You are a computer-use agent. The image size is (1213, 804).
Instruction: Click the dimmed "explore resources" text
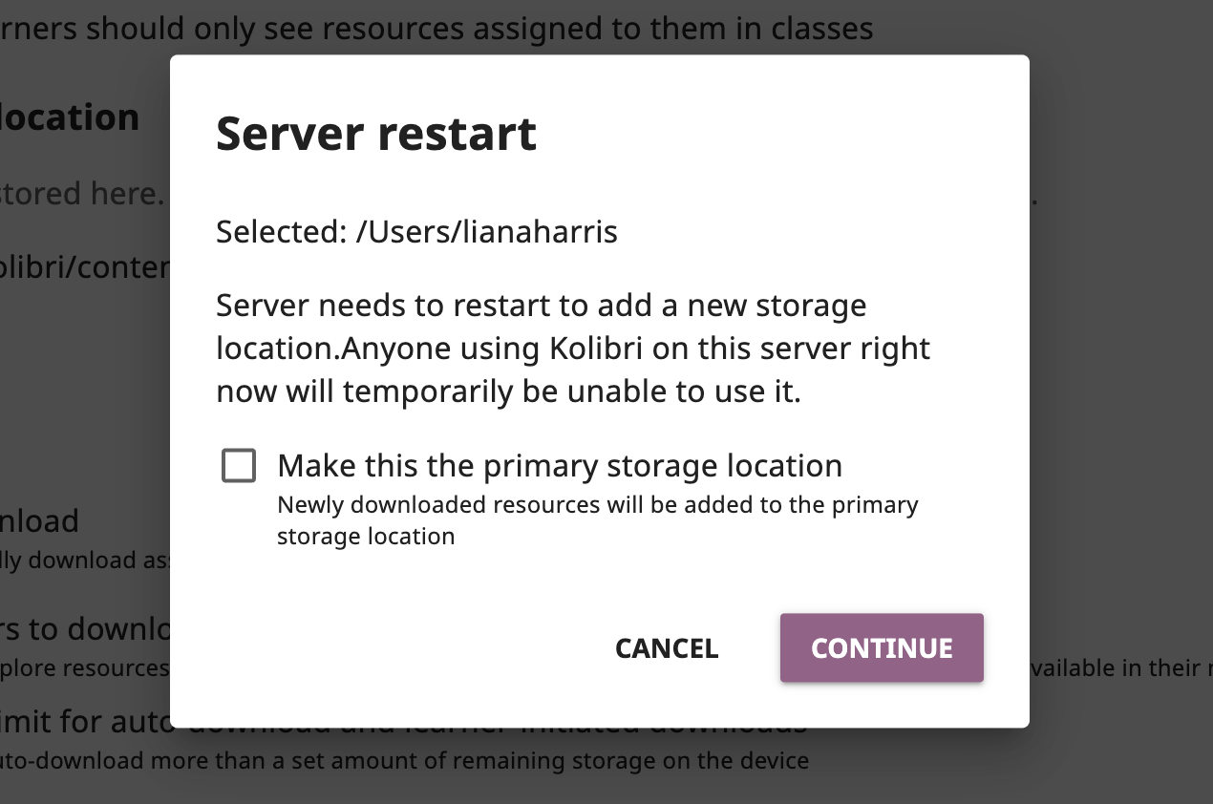[x=84, y=667]
